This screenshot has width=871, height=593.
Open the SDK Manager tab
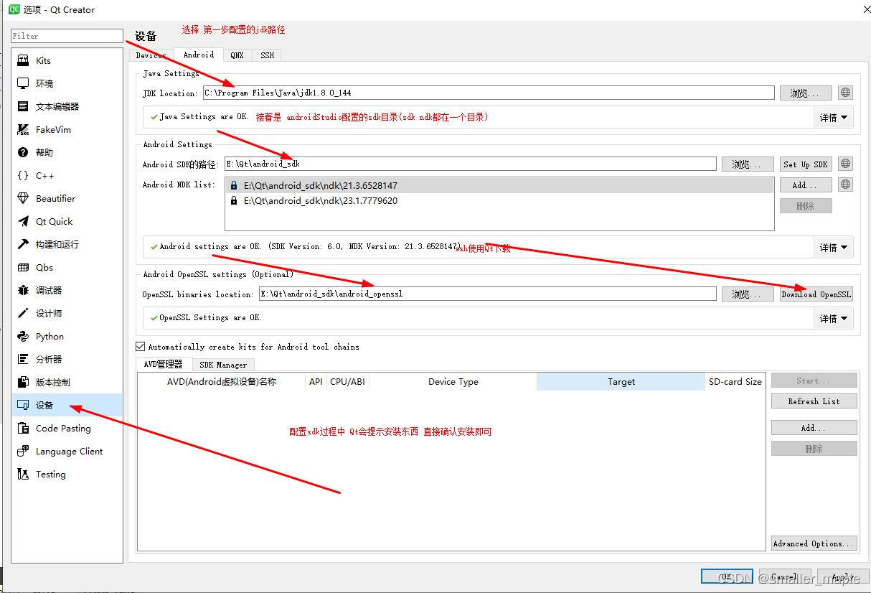tap(223, 365)
